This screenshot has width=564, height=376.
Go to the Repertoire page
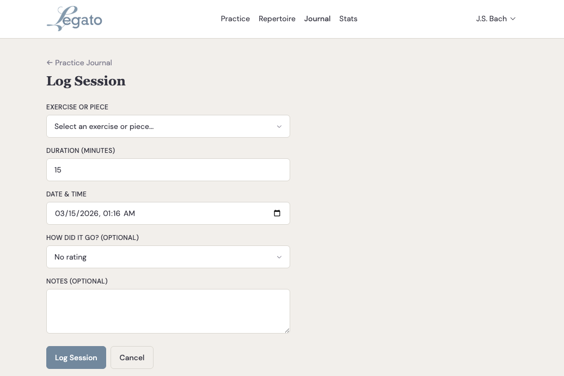coord(277,19)
